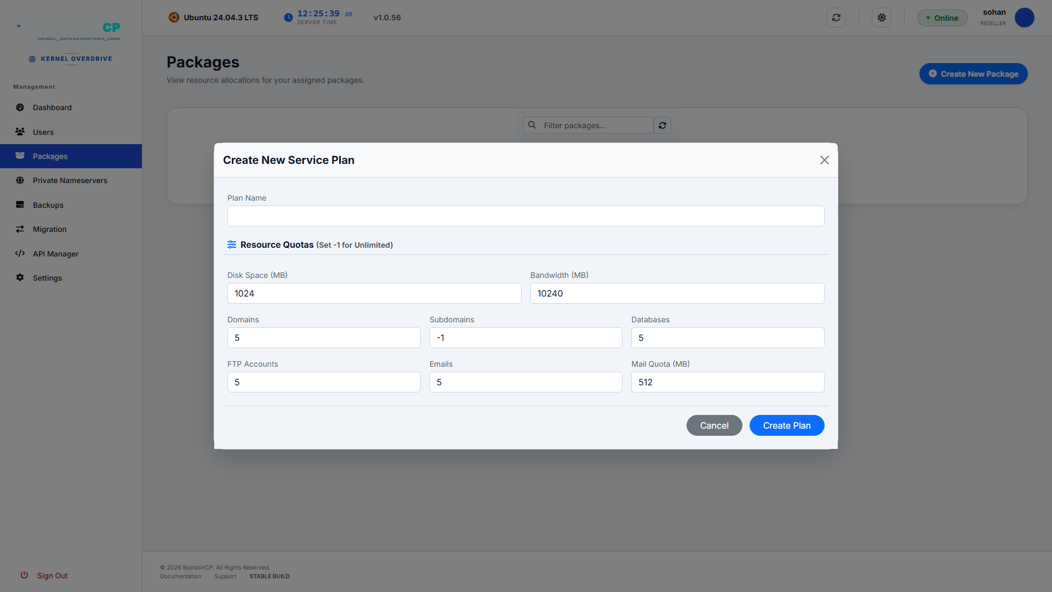Click the Migration arrows icon
Viewport: 1052px width, 592px height.
pos(20,229)
